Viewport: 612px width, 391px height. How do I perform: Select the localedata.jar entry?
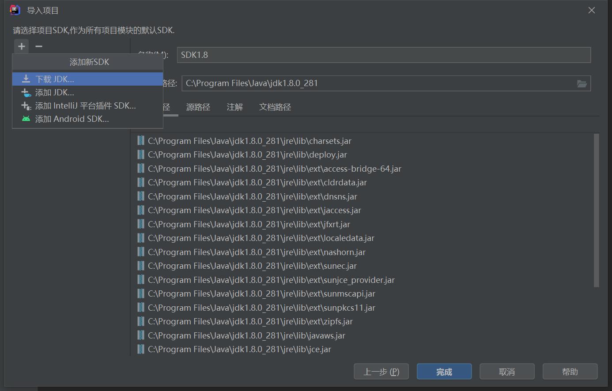coord(261,238)
